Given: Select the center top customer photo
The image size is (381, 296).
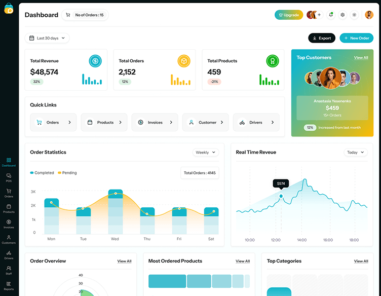Looking at the screenshot, I should [x=330, y=78].
